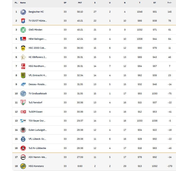Select the Dessau-Rosslau team name
The height and width of the screenshot is (171, 176).
(37, 84)
